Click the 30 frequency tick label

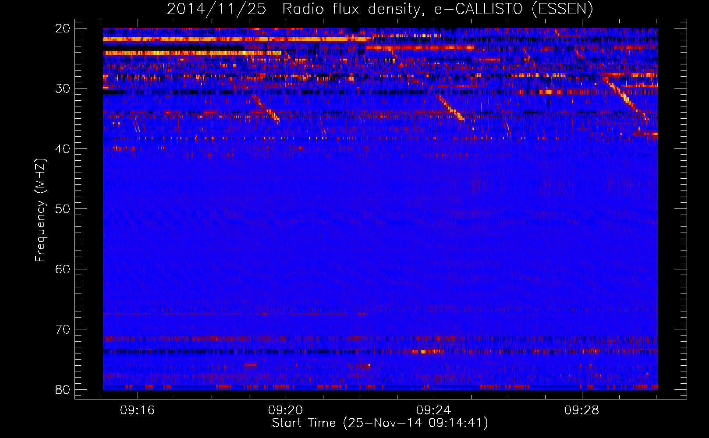pyautogui.click(x=63, y=88)
